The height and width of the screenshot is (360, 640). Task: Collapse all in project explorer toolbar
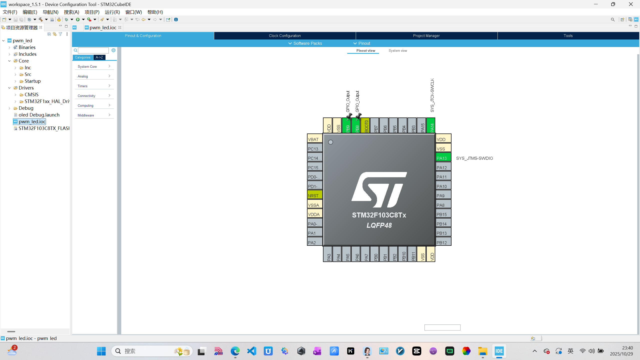(x=49, y=34)
